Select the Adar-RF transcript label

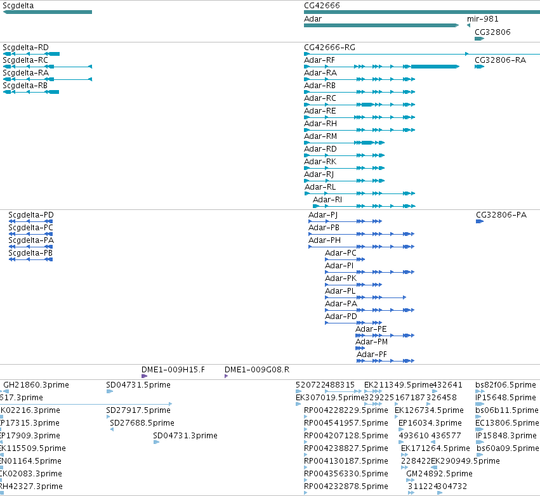tap(319, 60)
